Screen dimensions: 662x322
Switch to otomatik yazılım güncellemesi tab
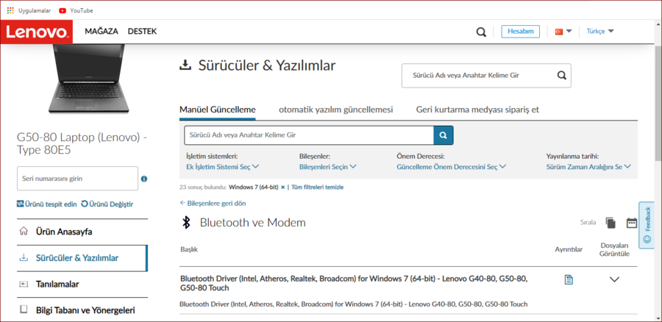pos(335,110)
